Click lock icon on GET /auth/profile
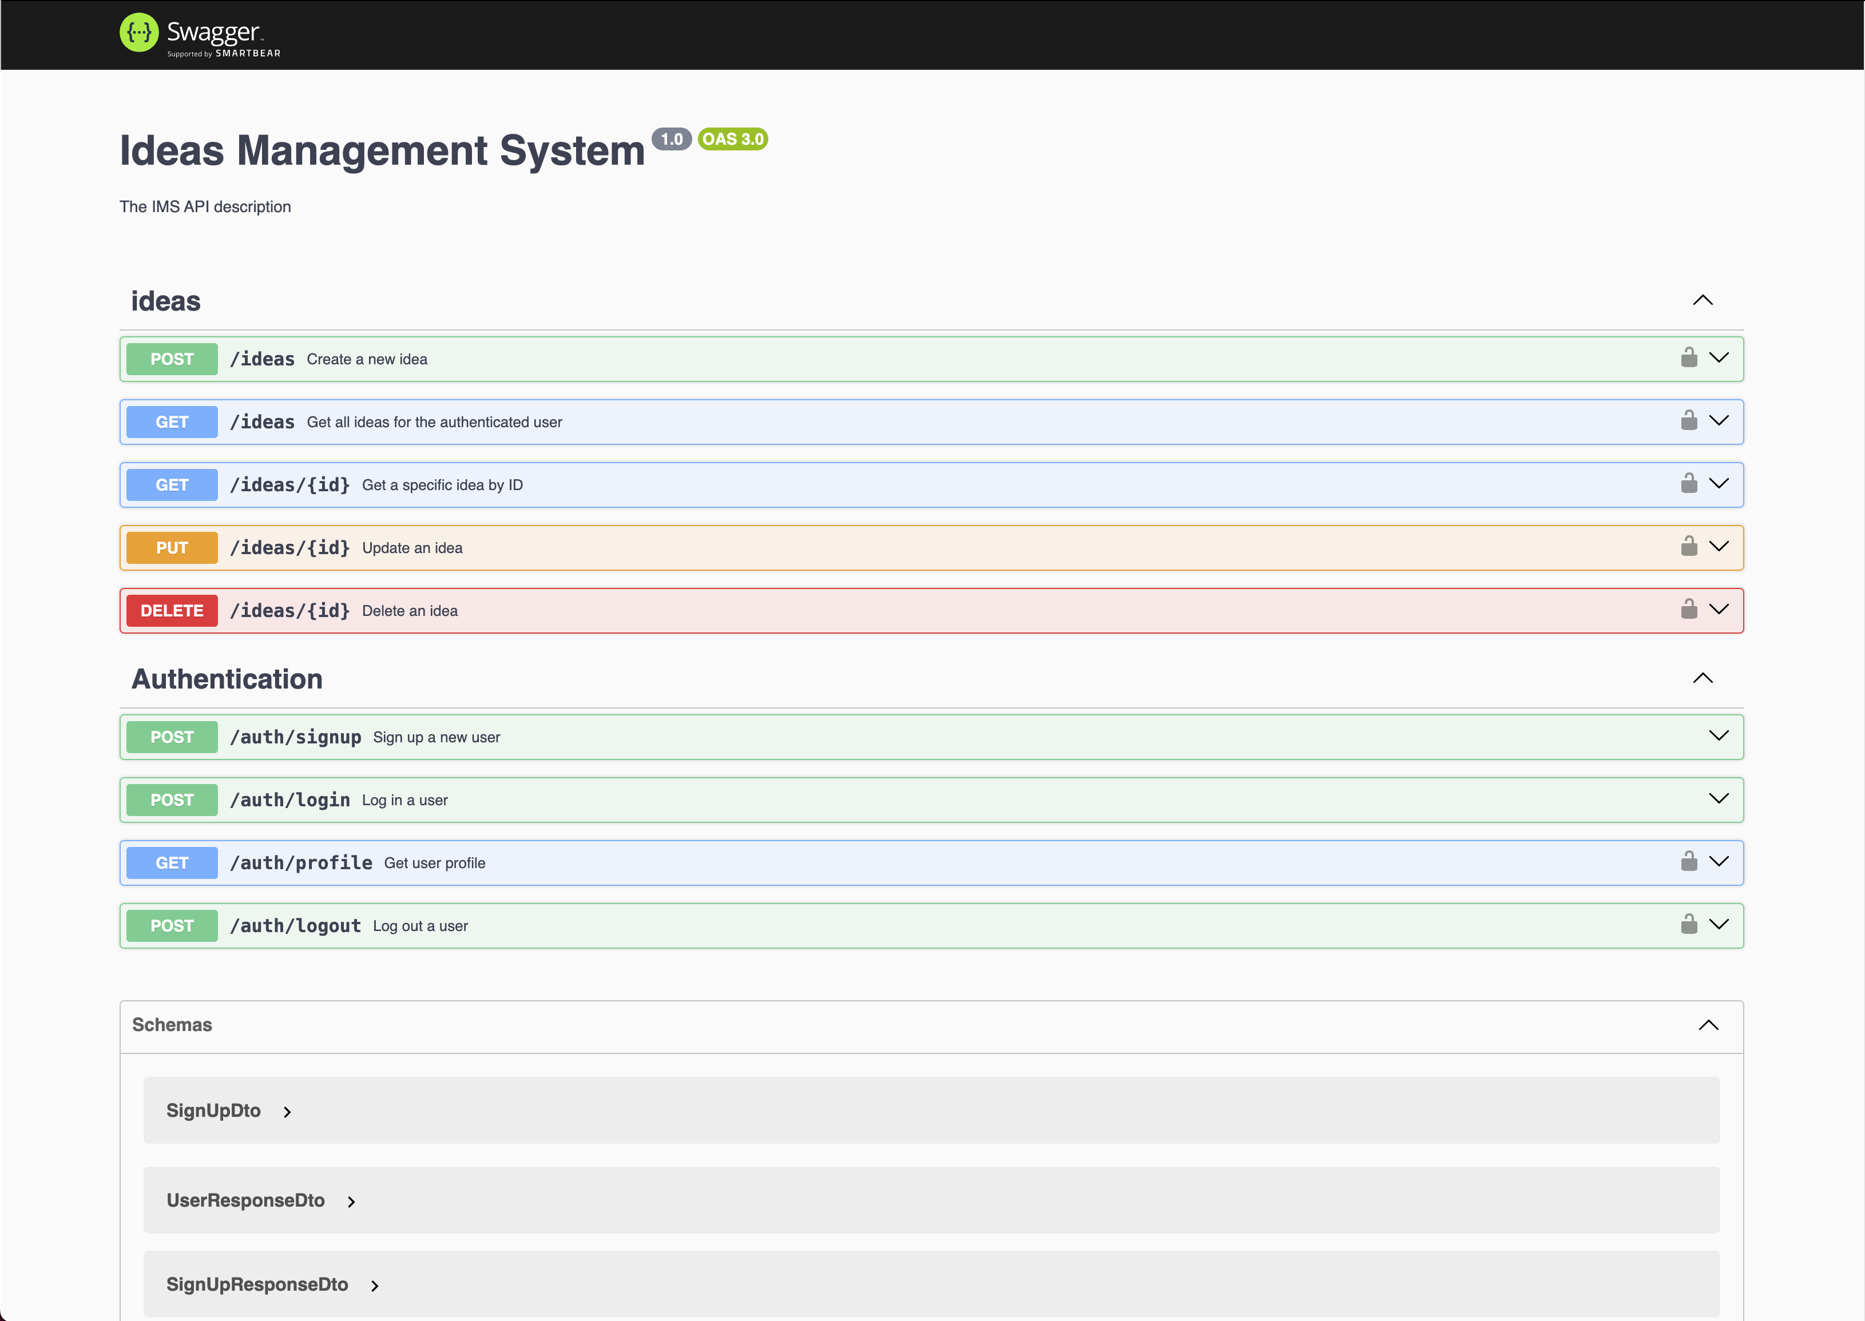 1688,861
